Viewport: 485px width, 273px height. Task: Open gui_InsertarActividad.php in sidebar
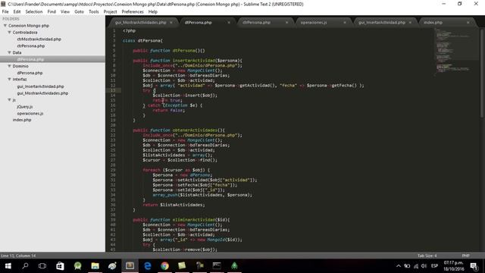(40, 86)
